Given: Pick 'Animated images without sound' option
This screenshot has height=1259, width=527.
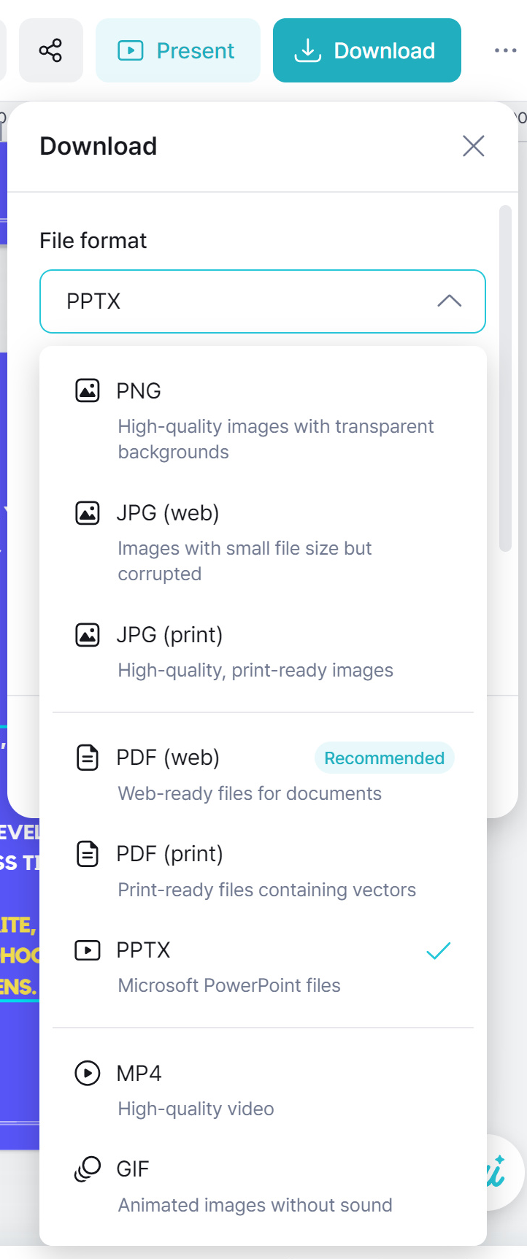Looking at the screenshot, I should tap(255, 1205).
